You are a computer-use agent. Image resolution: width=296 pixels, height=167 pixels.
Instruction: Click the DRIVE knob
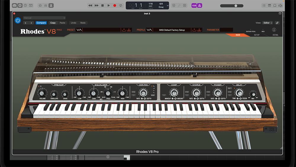[65, 94]
